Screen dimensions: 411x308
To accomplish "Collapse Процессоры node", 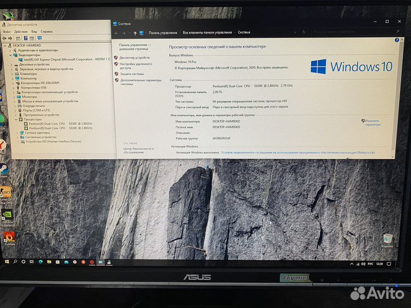I will (x=16, y=119).
